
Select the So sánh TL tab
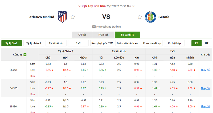click(x=128, y=35)
